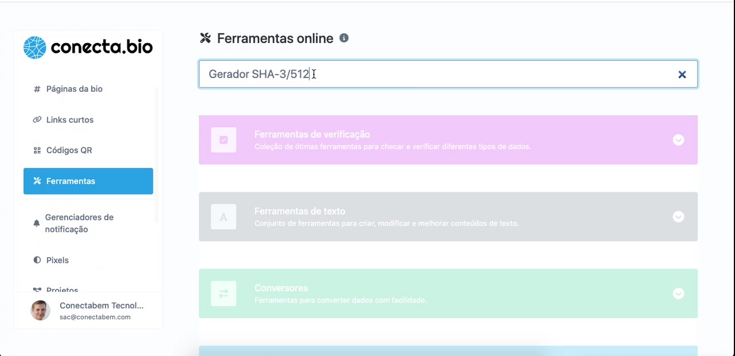Click the Ferramentas de verificação checkmark icon
The image size is (735, 356).
click(223, 140)
